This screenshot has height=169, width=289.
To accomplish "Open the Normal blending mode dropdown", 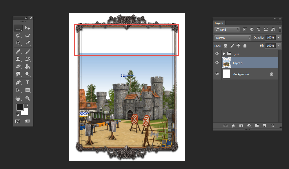I will click(x=232, y=38).
